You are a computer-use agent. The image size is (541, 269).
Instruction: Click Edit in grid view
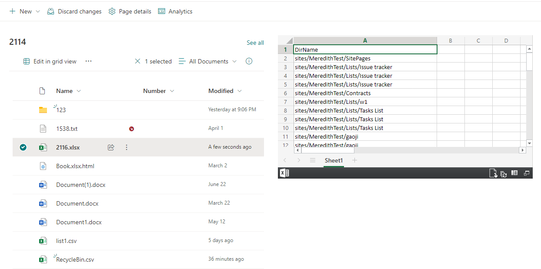(x=50, y=61)
